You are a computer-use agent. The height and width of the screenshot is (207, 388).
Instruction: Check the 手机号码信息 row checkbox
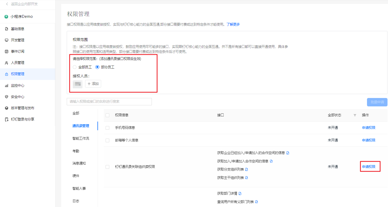click(107, 128)
